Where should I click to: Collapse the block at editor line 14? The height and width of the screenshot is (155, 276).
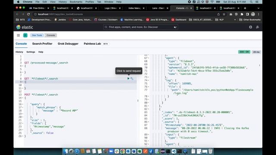[x=23, y=98]
